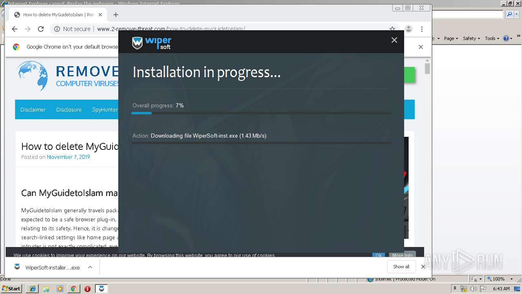Viewport: 522px width, 294px height.
Task: Launch Internet Explorer from the taskbar
Action: [x=33, y=289]
